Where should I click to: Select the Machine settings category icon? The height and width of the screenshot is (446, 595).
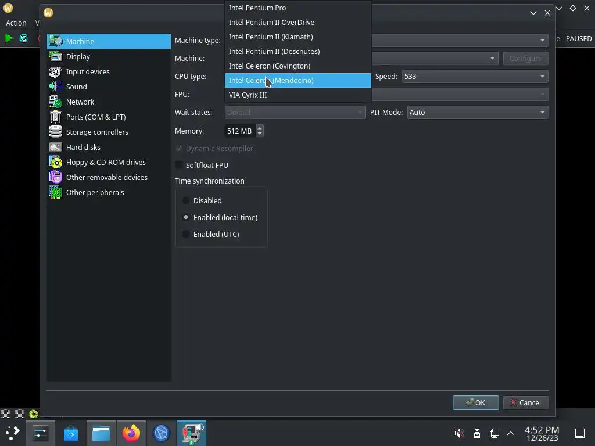pos(55,41)
